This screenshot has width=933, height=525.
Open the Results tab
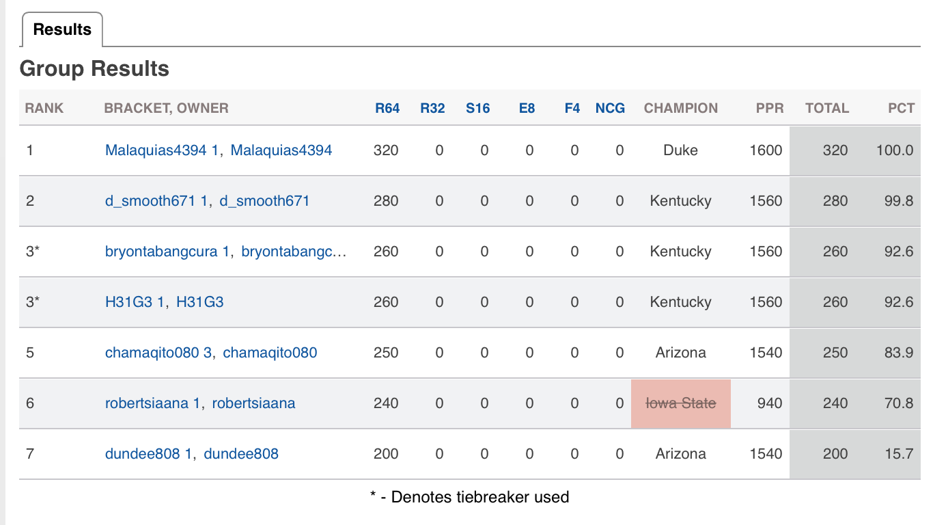coord(62,29)
